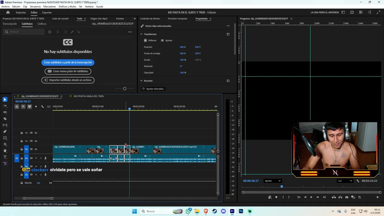The image size is (384, 216).
Task: Lock the V2 track
Action: click(22, 141)
